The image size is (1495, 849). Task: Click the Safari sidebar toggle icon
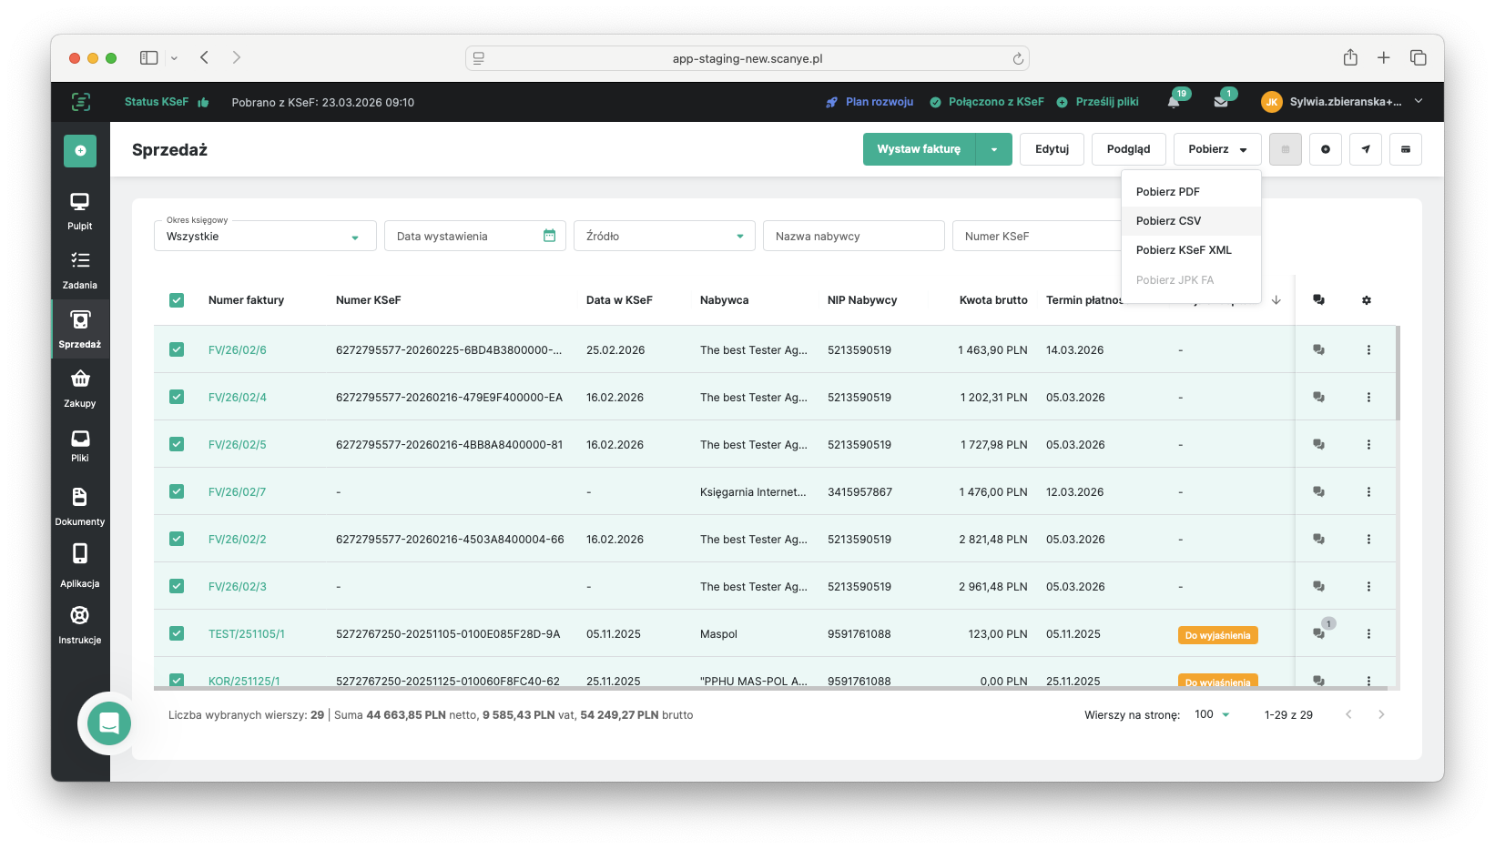149,57
